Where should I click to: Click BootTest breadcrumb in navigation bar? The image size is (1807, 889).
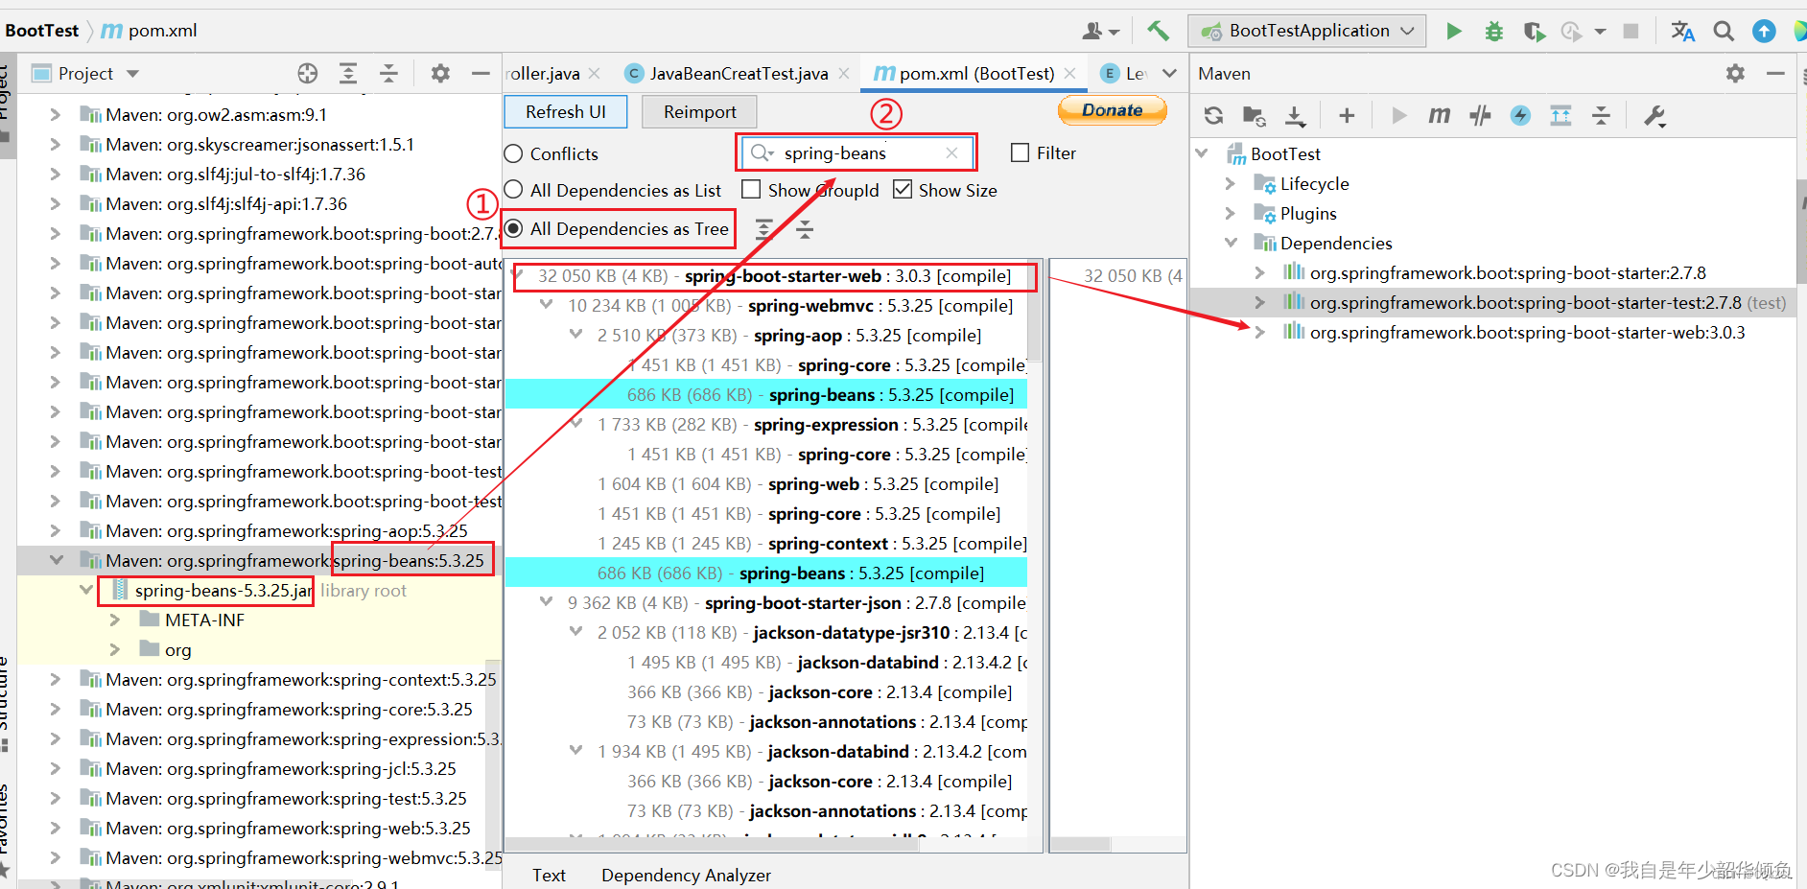coord(42,31)
